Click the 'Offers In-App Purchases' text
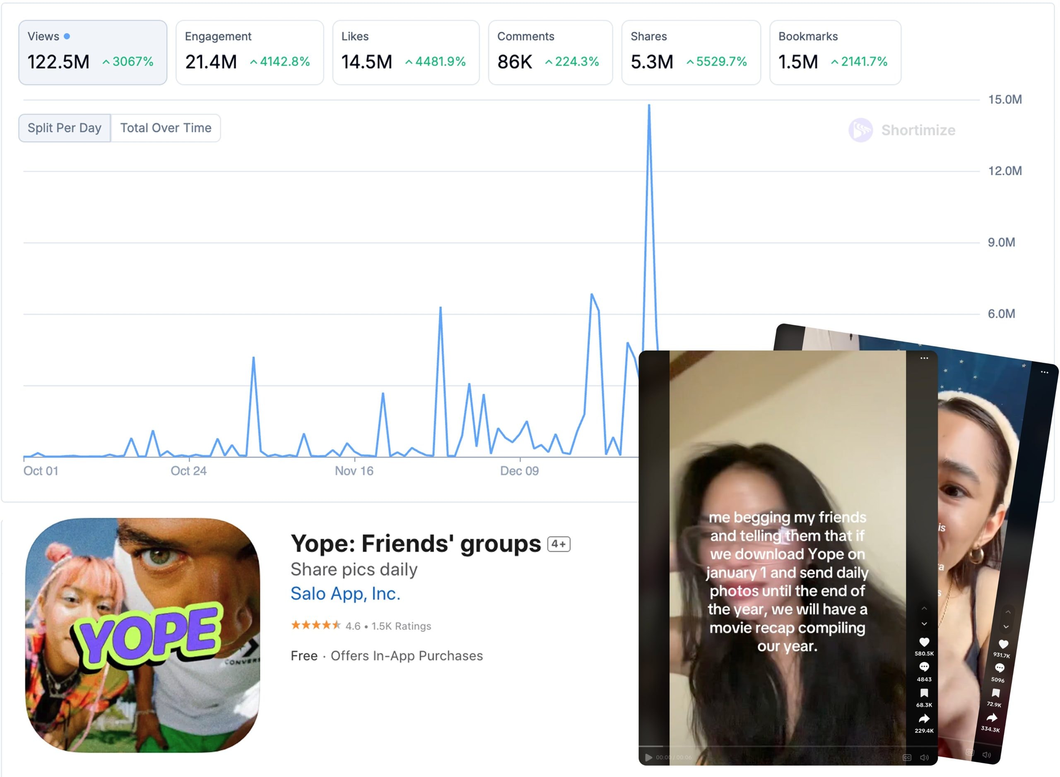 pos(407,656)
